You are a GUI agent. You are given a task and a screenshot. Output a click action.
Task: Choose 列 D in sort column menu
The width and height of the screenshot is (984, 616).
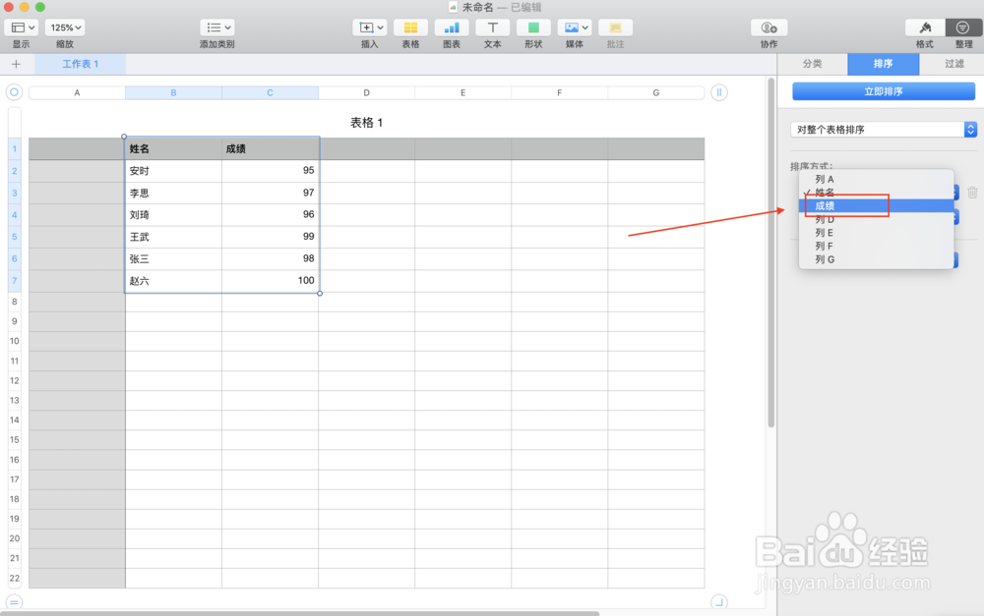click(876, 219)
